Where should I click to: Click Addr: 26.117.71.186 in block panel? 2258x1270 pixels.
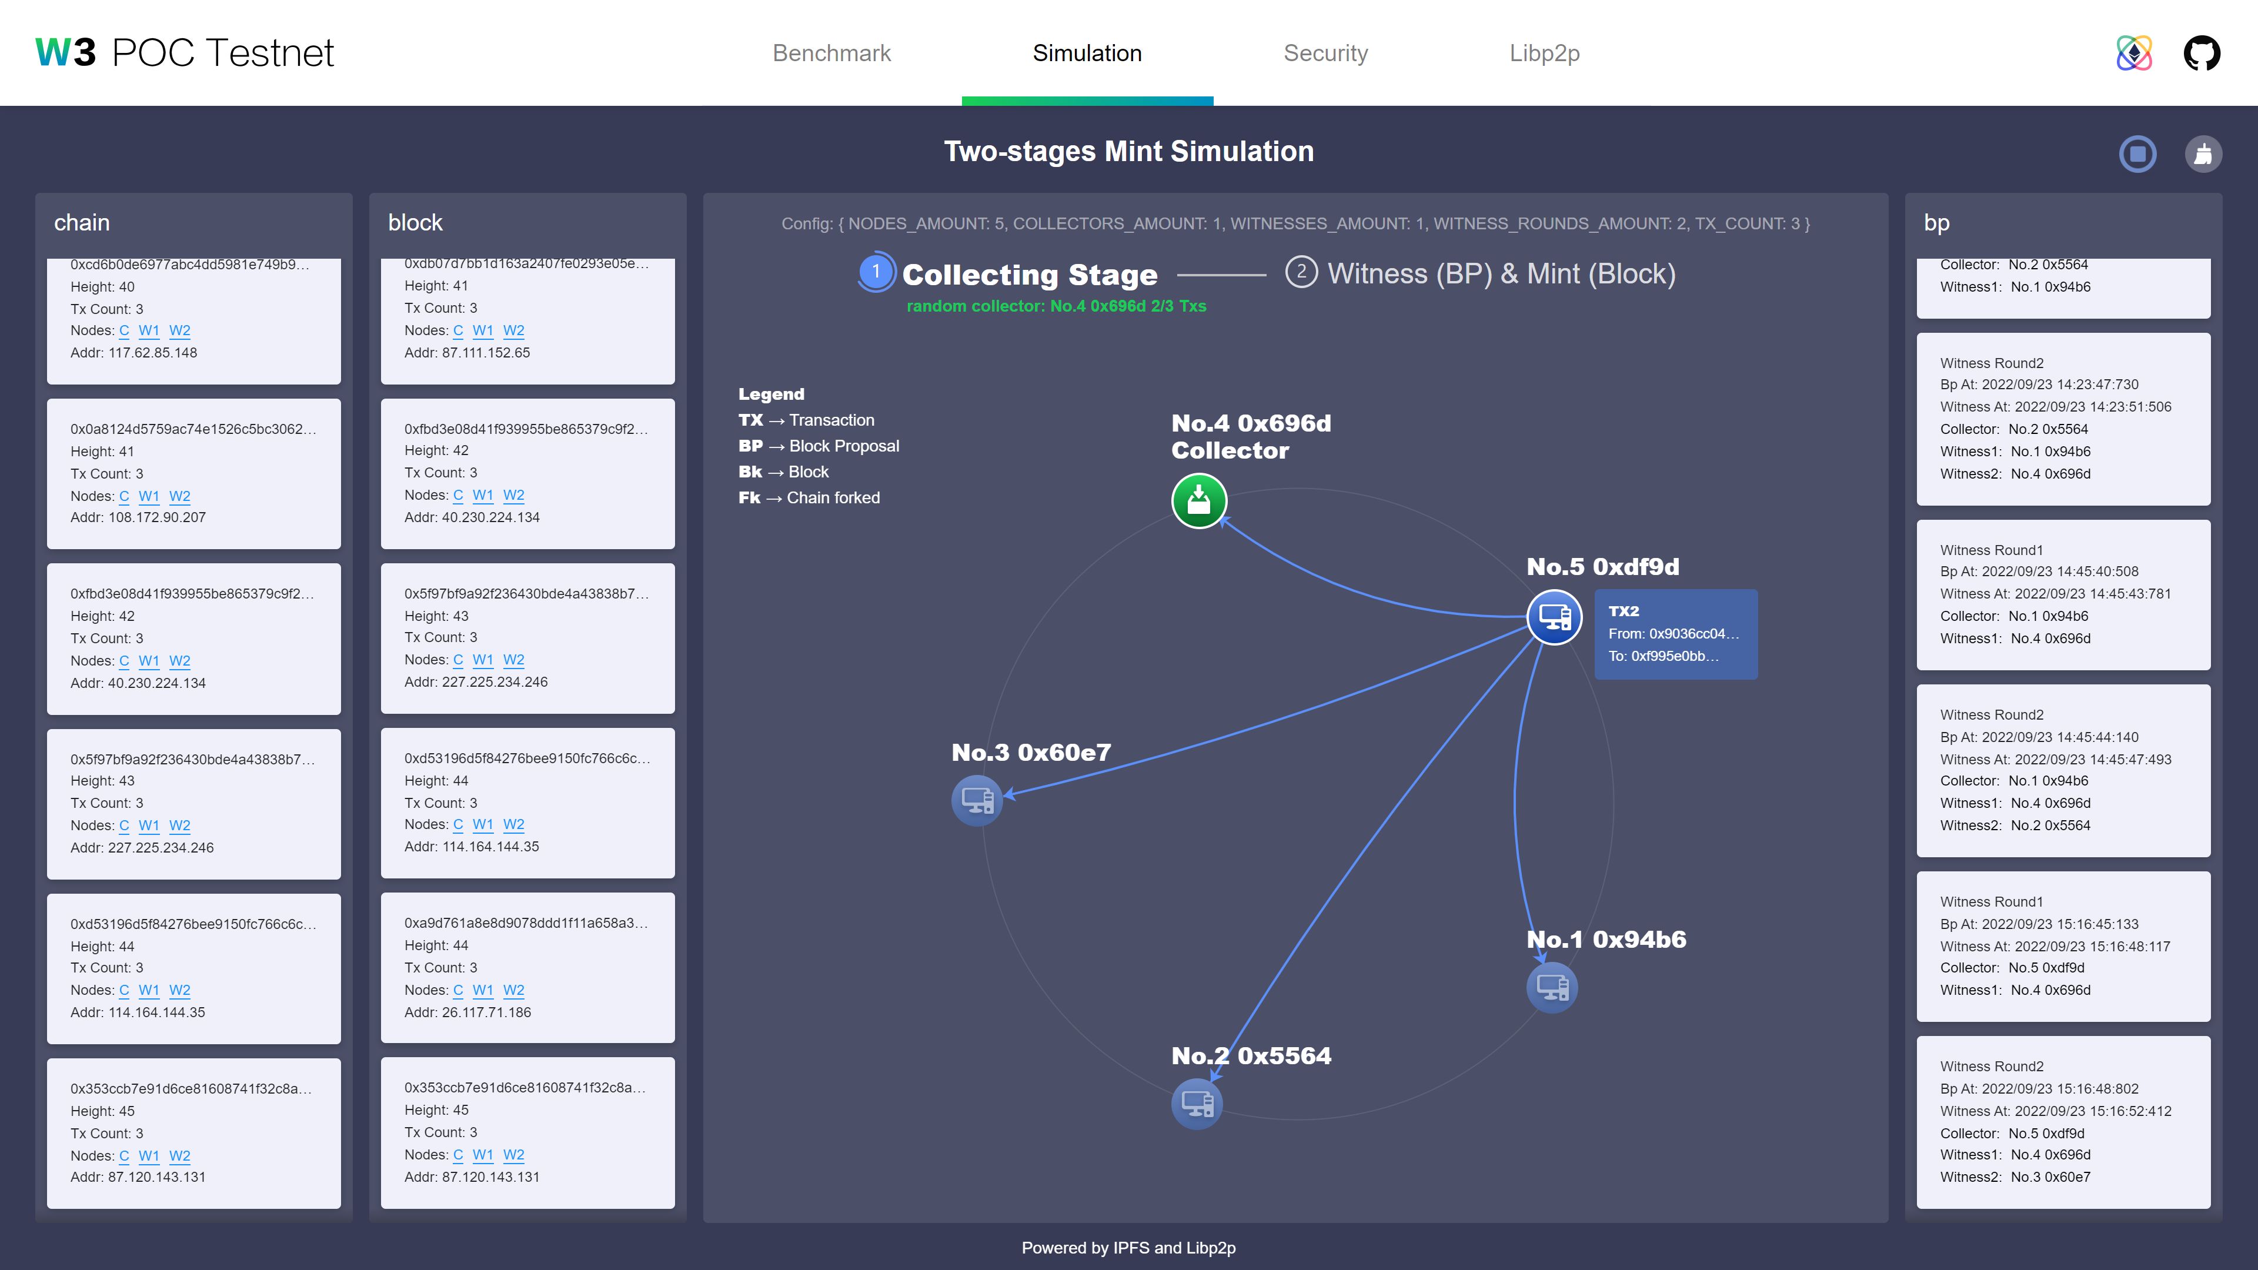click(x=467, y=1012)
